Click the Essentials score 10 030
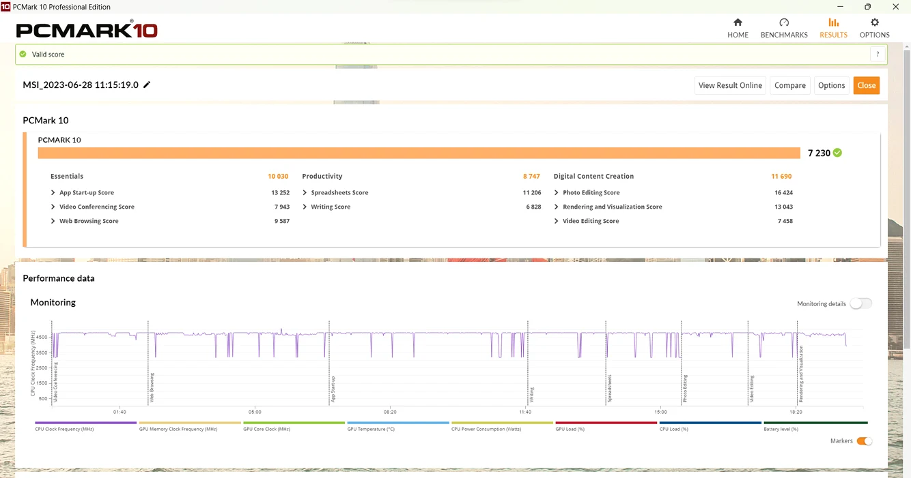Screen dimensions: 911x478 tap(278, 176)
